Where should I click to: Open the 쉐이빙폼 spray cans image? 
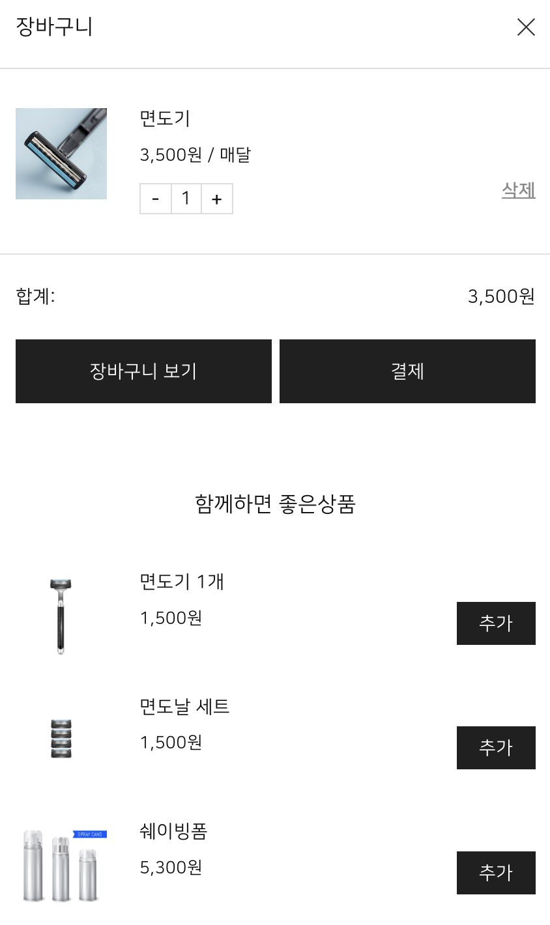61,864
